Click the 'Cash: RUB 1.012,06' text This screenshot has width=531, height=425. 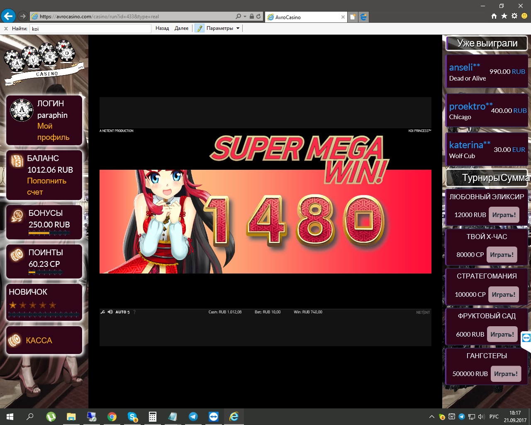225,312
